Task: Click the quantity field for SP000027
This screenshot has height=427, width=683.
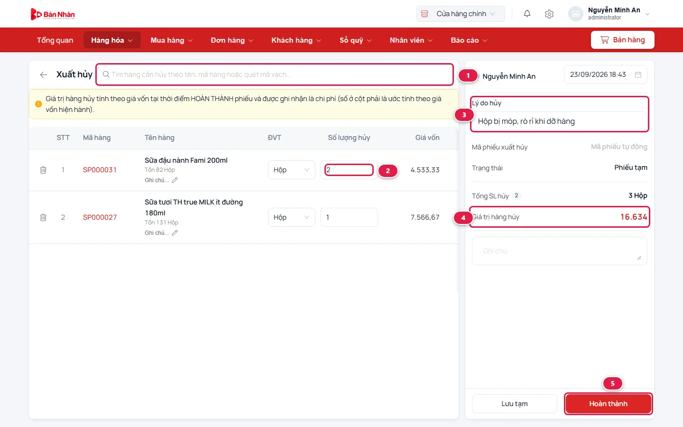Action: click(x=349, y=217)
